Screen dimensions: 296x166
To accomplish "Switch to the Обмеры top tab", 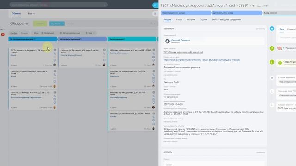I will pyautogui.click(x=17, y=13).
